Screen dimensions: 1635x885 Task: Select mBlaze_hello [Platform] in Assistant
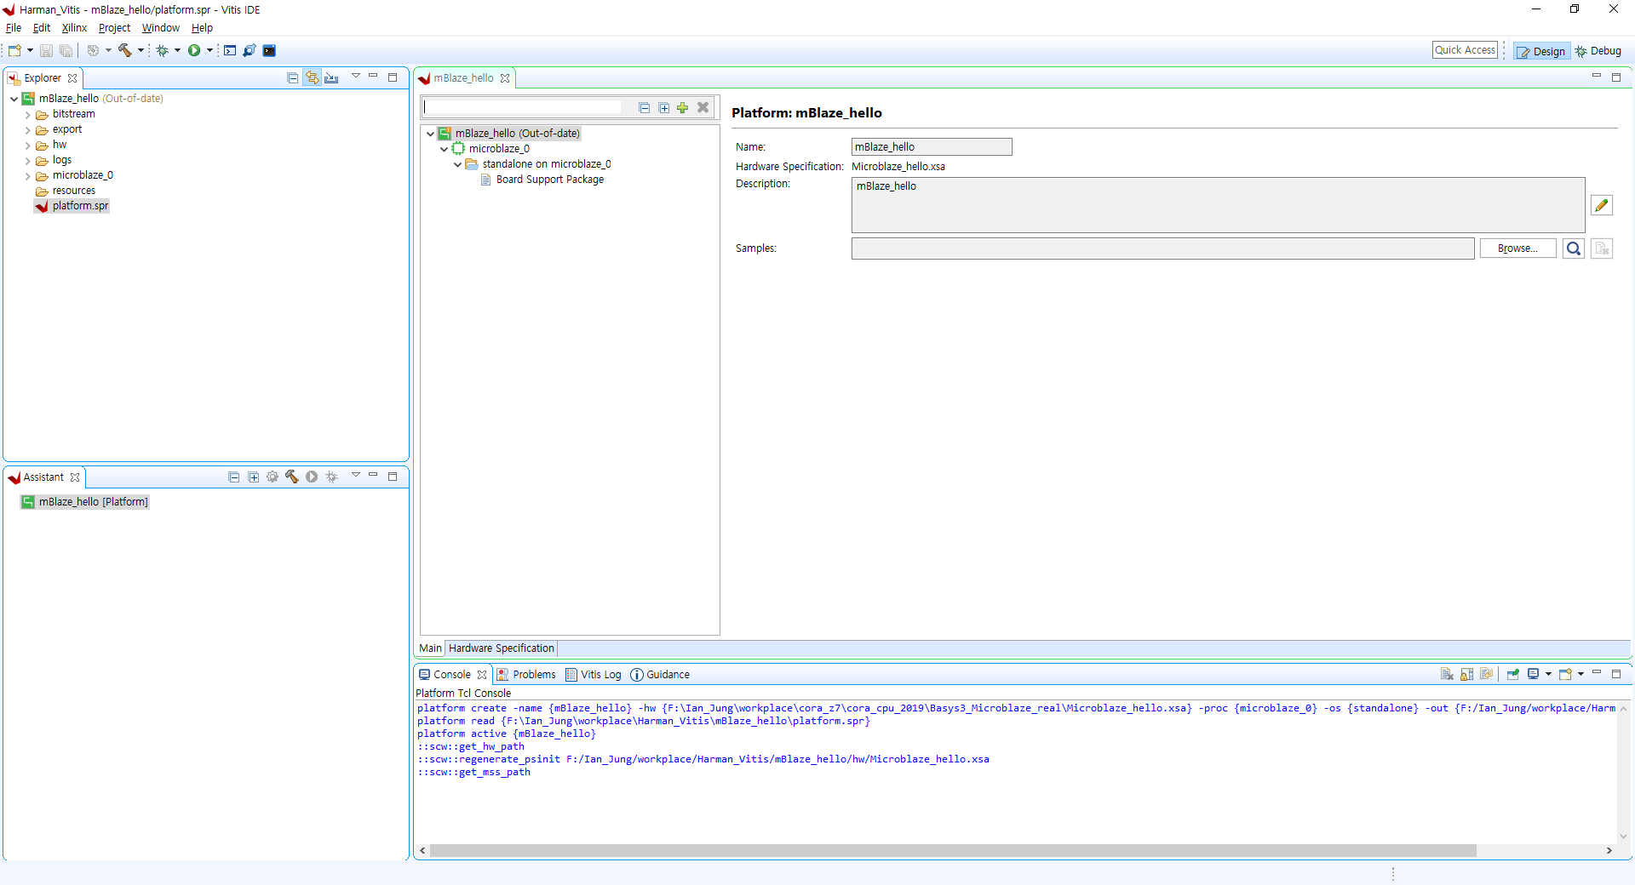click(x=85, y=502)
